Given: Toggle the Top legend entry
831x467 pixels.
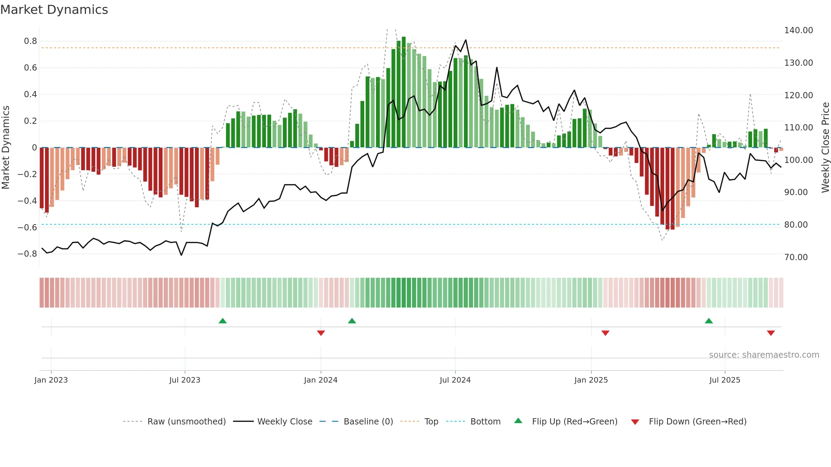Looking at the screenshot, I should click(419, 421).
